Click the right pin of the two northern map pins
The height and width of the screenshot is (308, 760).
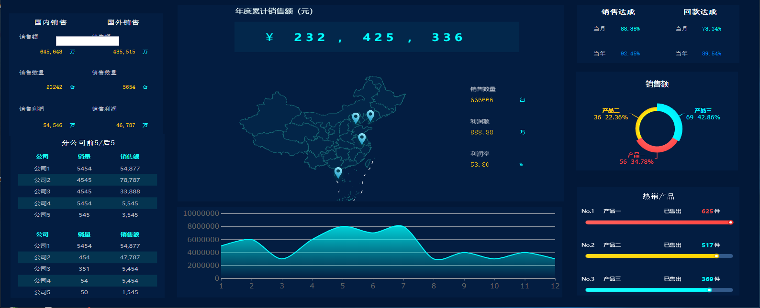(x=370, y=116)
